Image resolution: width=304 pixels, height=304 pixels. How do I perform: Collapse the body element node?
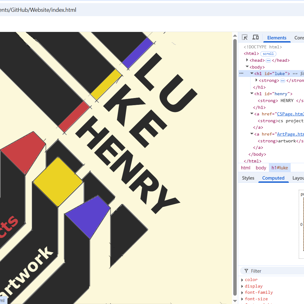pyautogui.click(x=247, y=67)
